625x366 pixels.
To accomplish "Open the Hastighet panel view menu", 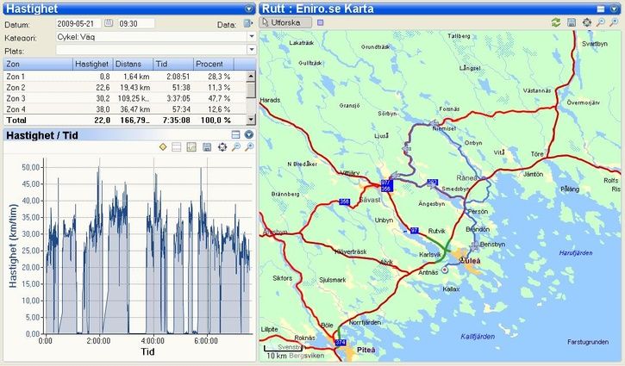I will [249, 8].
